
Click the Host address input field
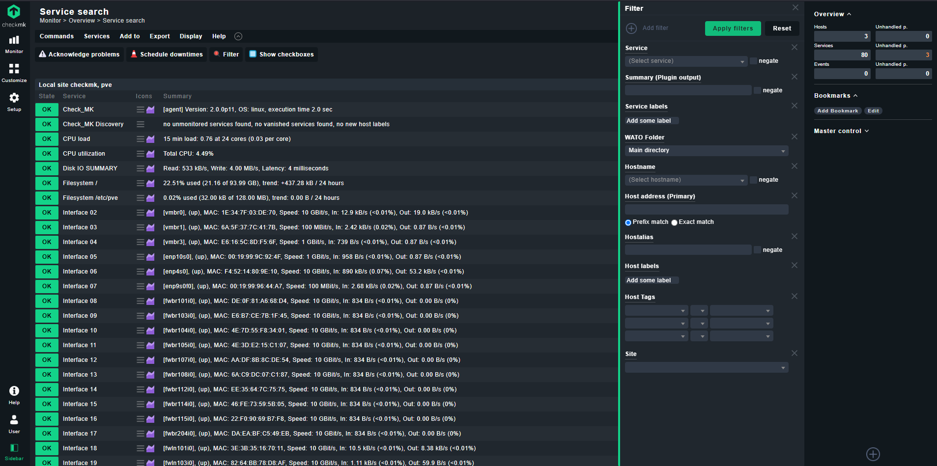[x=707, y=210]
